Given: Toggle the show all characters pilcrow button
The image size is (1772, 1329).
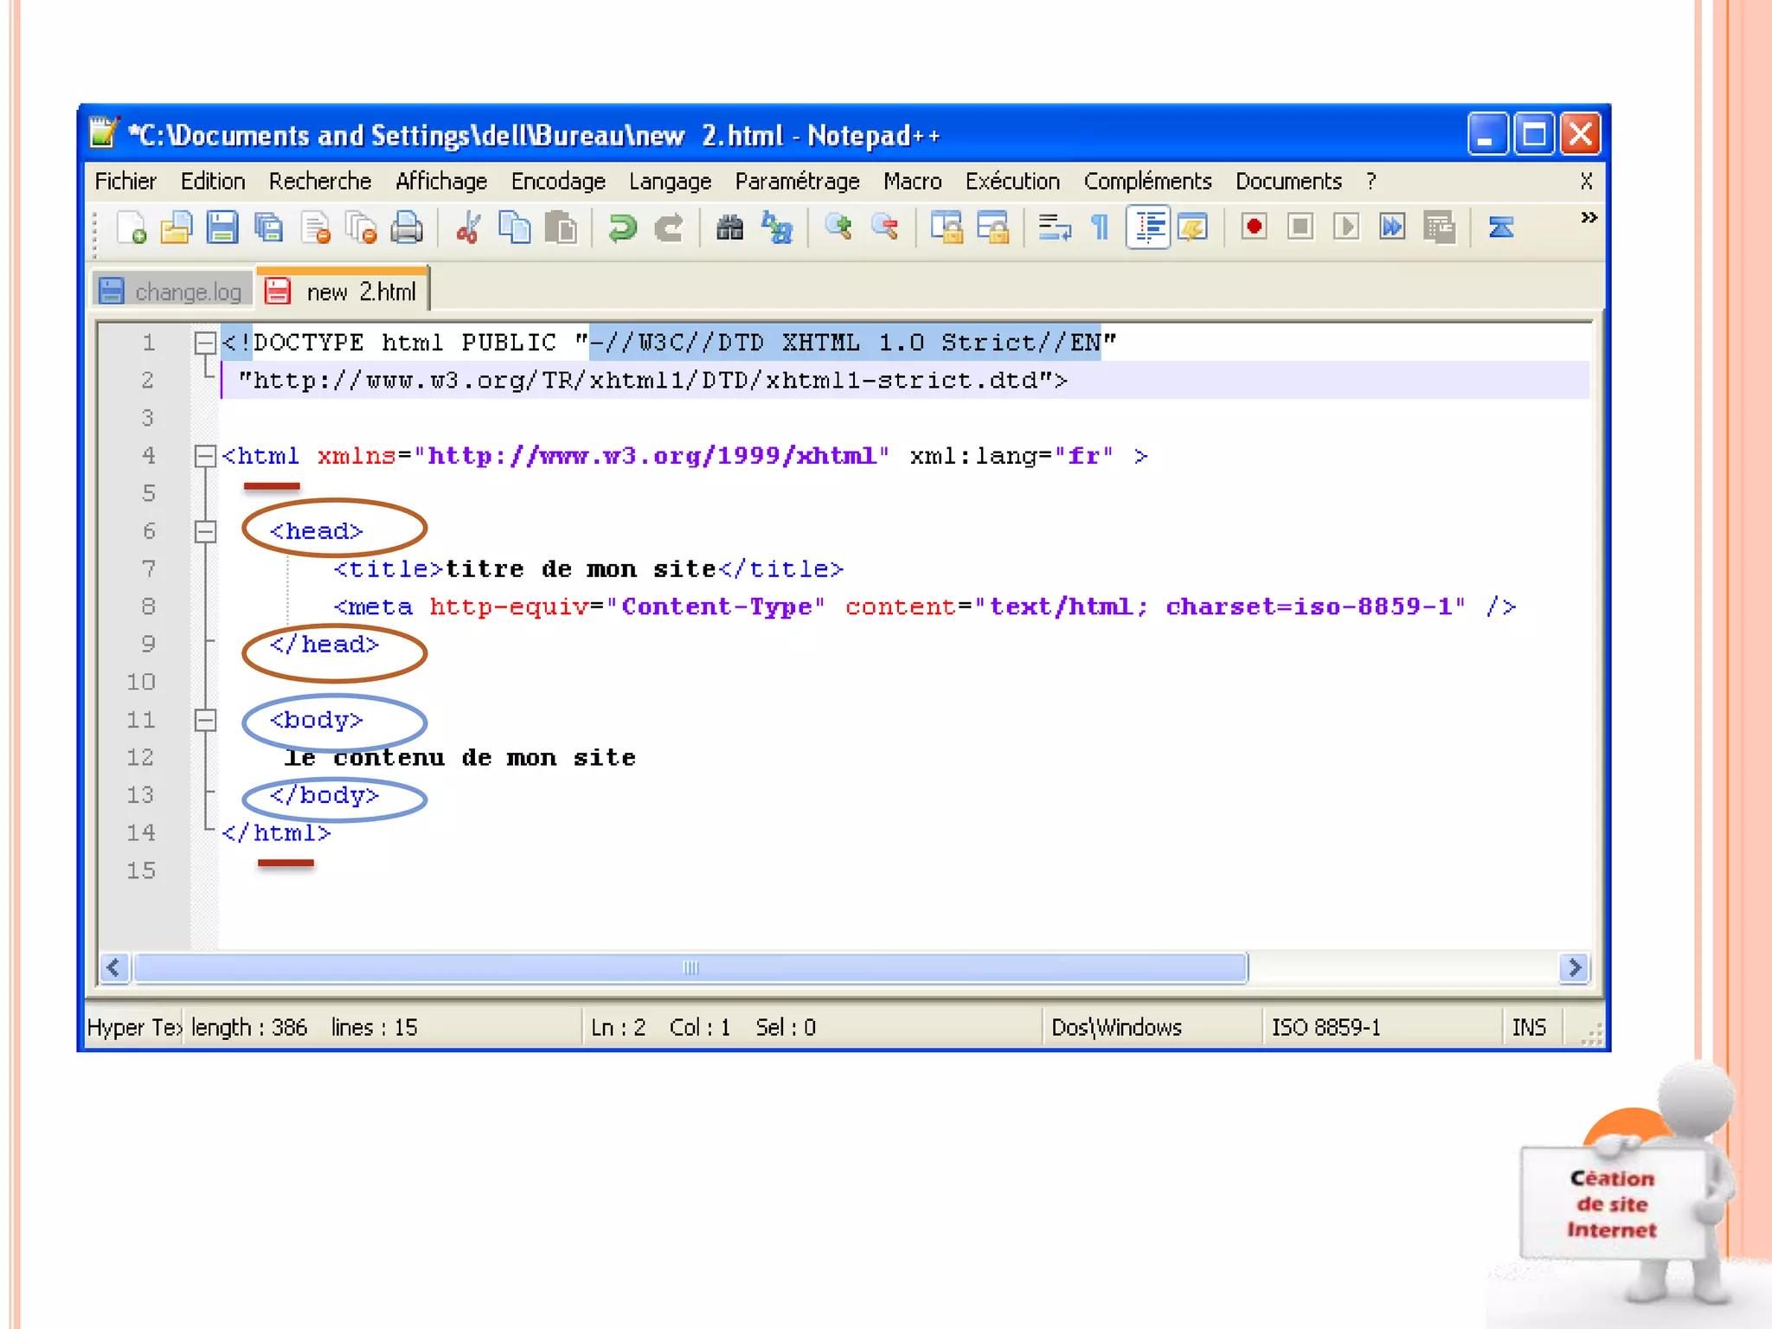Looking at the screenshot, I should click(1100, 228).
